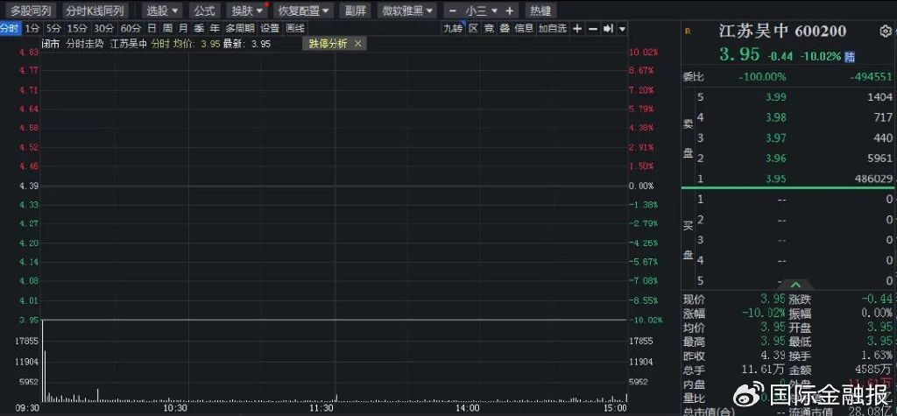The height and width of the screenshot is (416, 897).
Task: Click the 热键 hotkey button
Action: click(x=540, y=11)
